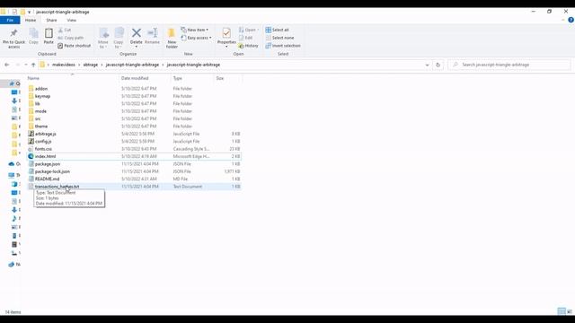The image size is (575, 323).
Task: Expand address bar history dropdown
Action: (x=428, y=65)
